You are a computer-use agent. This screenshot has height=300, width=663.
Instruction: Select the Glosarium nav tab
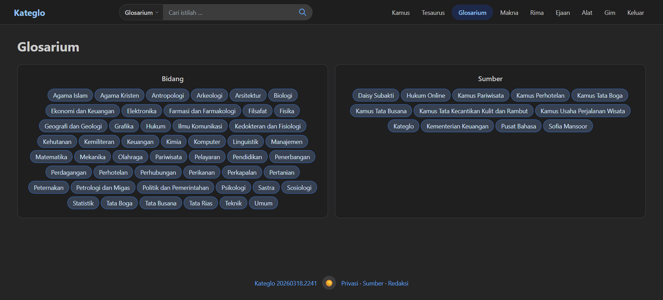tap(472, 12)
